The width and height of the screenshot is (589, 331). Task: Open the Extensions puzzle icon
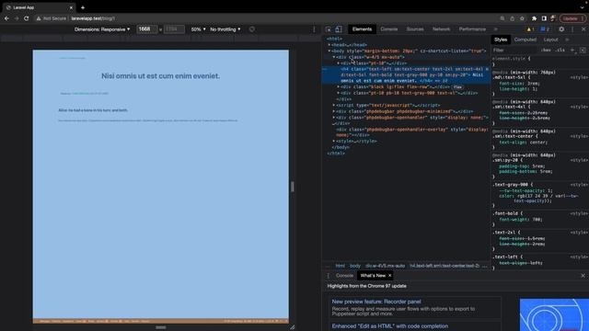(534, 18)
